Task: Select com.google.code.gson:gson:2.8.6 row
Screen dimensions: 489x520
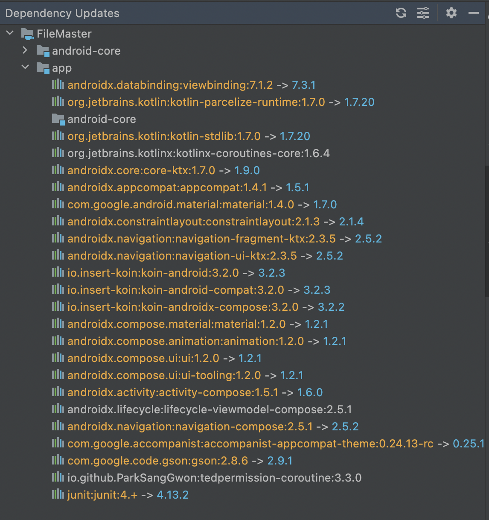Action: tap(180, 461)
